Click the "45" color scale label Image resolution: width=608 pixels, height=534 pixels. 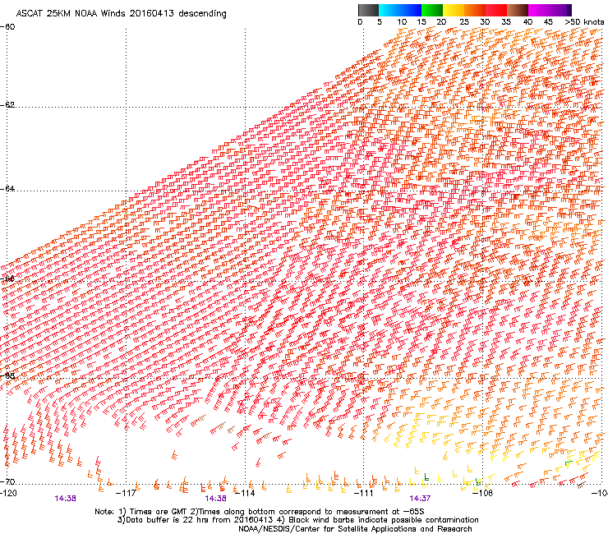(x=548, y=22)
